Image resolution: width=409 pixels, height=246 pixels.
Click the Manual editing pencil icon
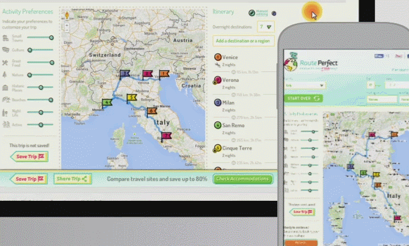coord(252,13)
